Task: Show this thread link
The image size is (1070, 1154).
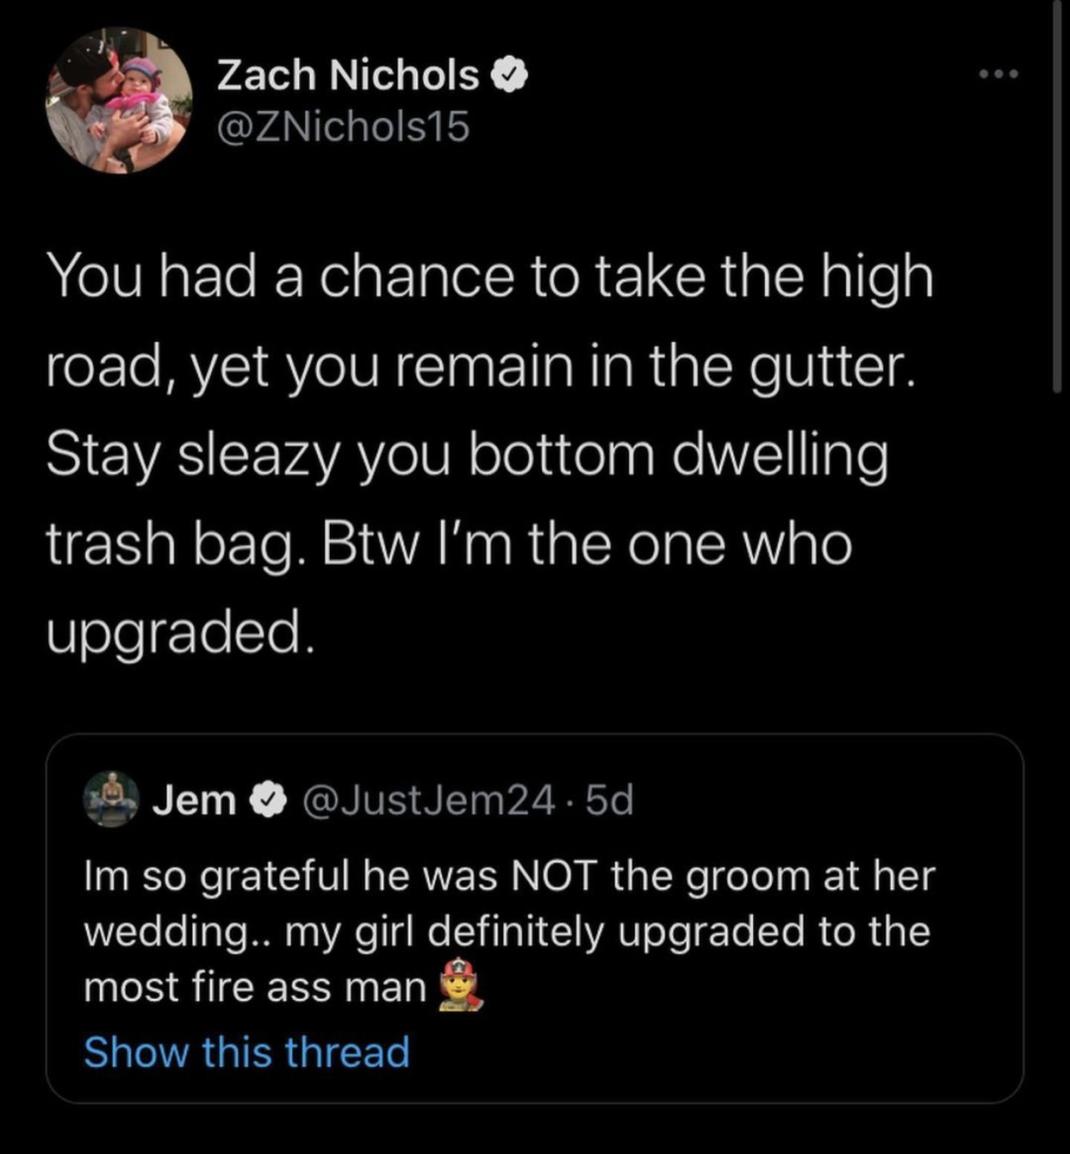Action: coord(246,1052)
